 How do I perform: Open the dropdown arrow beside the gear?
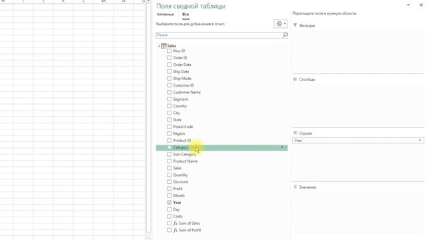pyautogui.click(x=285, y=24)
